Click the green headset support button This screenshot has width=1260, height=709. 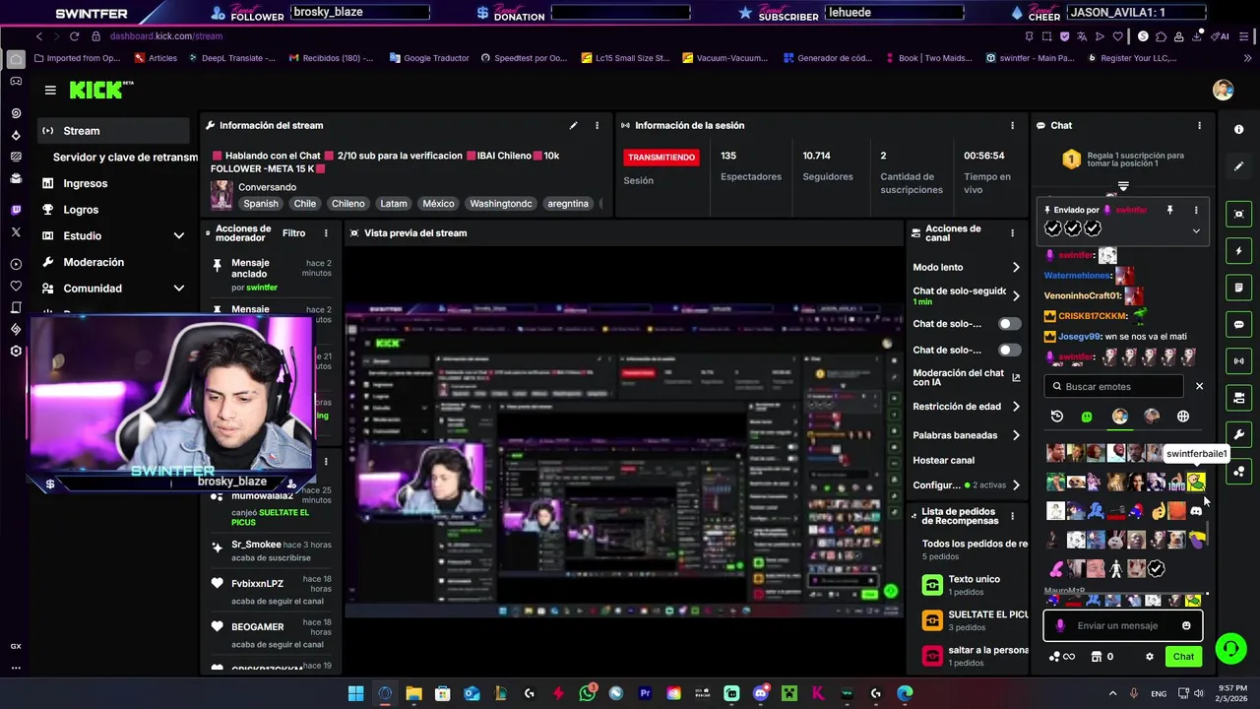1230,648
